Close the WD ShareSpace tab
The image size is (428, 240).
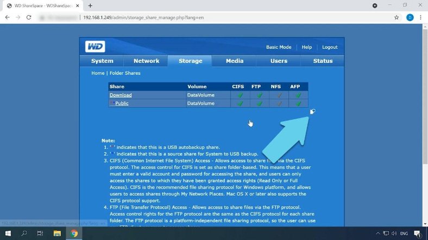coord(78,5)
